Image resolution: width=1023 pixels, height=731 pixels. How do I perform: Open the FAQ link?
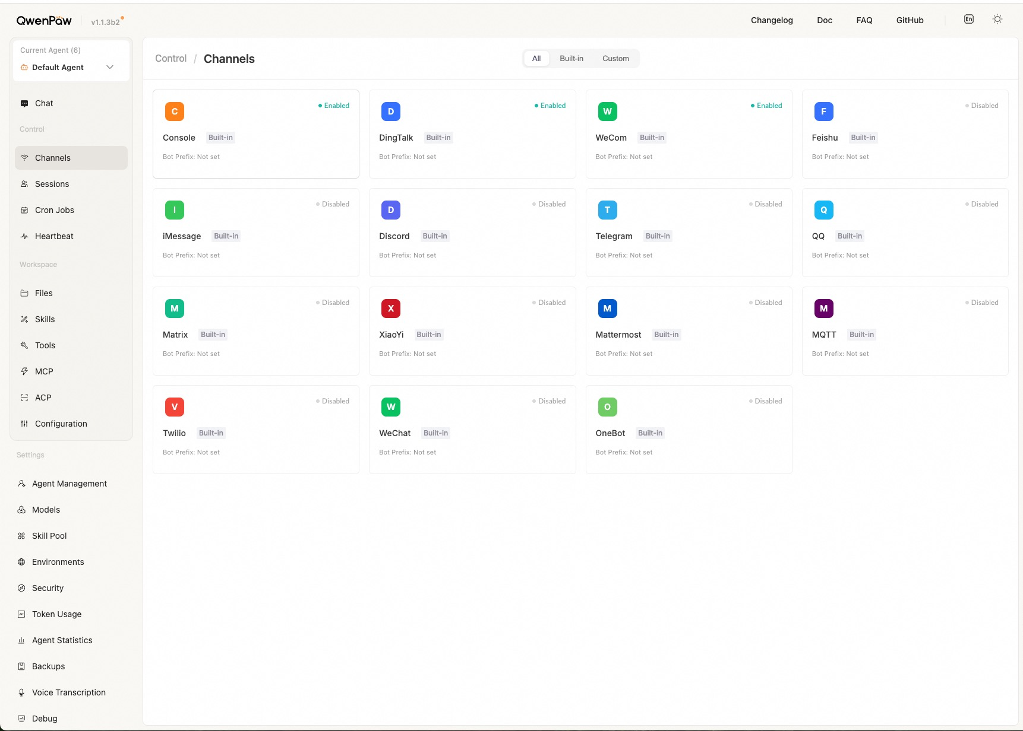[x=864, y=20]
